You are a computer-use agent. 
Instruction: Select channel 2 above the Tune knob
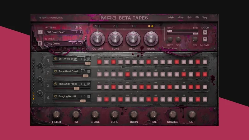tap(115, 26)
